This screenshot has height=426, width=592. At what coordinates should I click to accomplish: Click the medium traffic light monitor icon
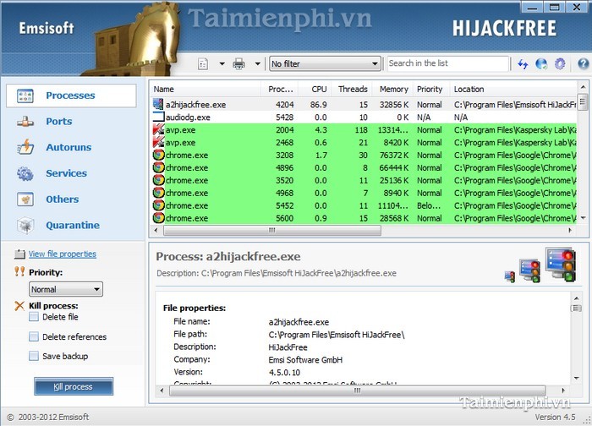(529, 270)
